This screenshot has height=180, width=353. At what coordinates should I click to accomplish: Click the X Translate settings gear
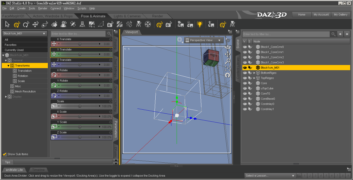111,39
